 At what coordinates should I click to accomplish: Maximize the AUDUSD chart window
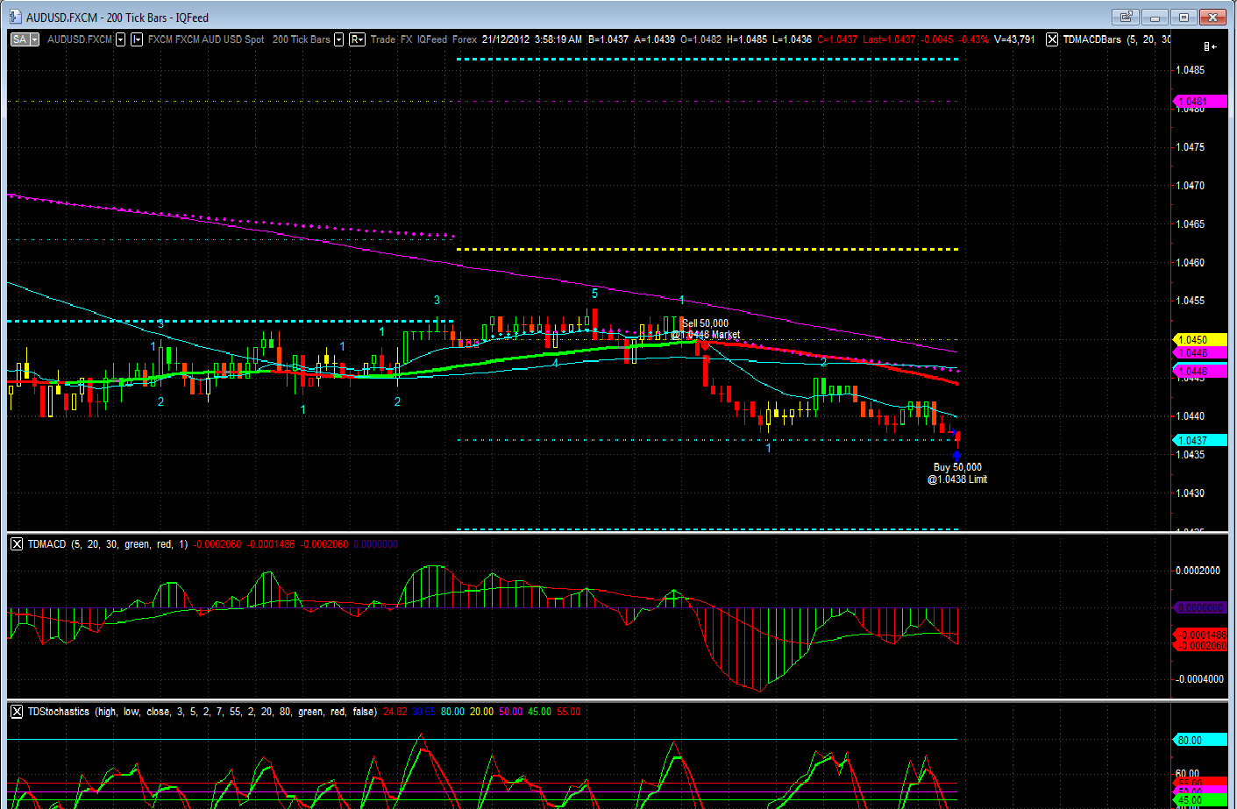[1184, 17]
